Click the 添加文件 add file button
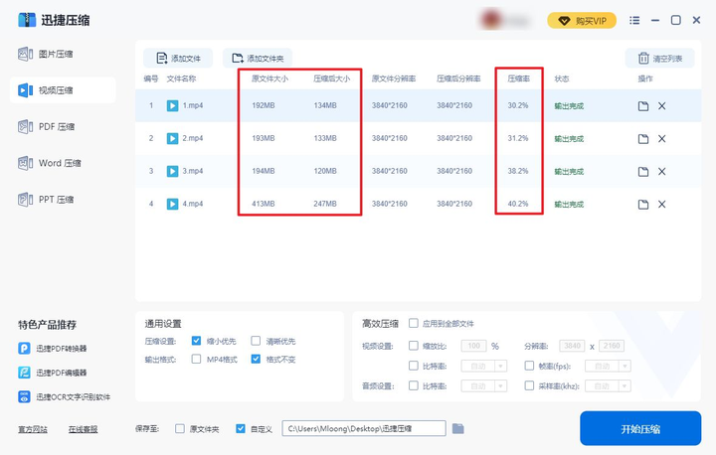The image size is (716, 455). coord(178,59)
